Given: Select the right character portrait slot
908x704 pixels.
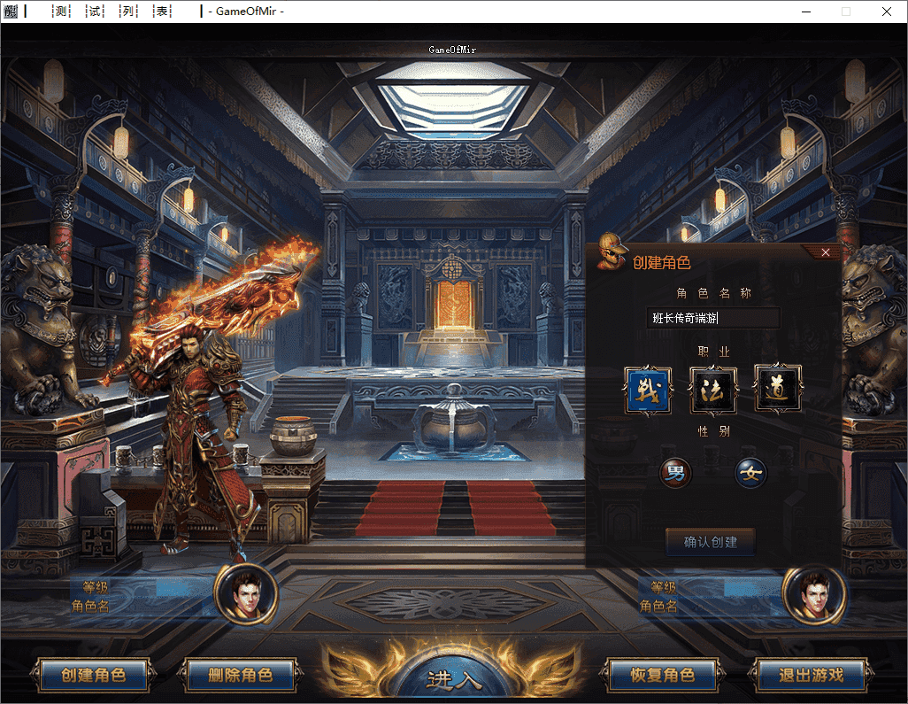Looking at the screenshot, I should [x=813, y=594].
